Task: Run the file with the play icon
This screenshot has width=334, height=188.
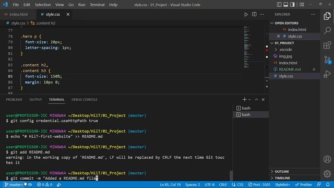Action: coord(246,15)
